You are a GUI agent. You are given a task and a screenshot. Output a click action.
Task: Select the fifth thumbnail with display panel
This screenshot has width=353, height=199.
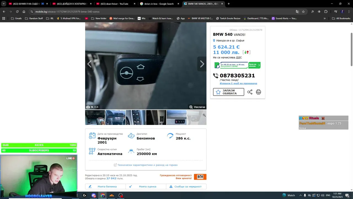(x=176, y=117)
